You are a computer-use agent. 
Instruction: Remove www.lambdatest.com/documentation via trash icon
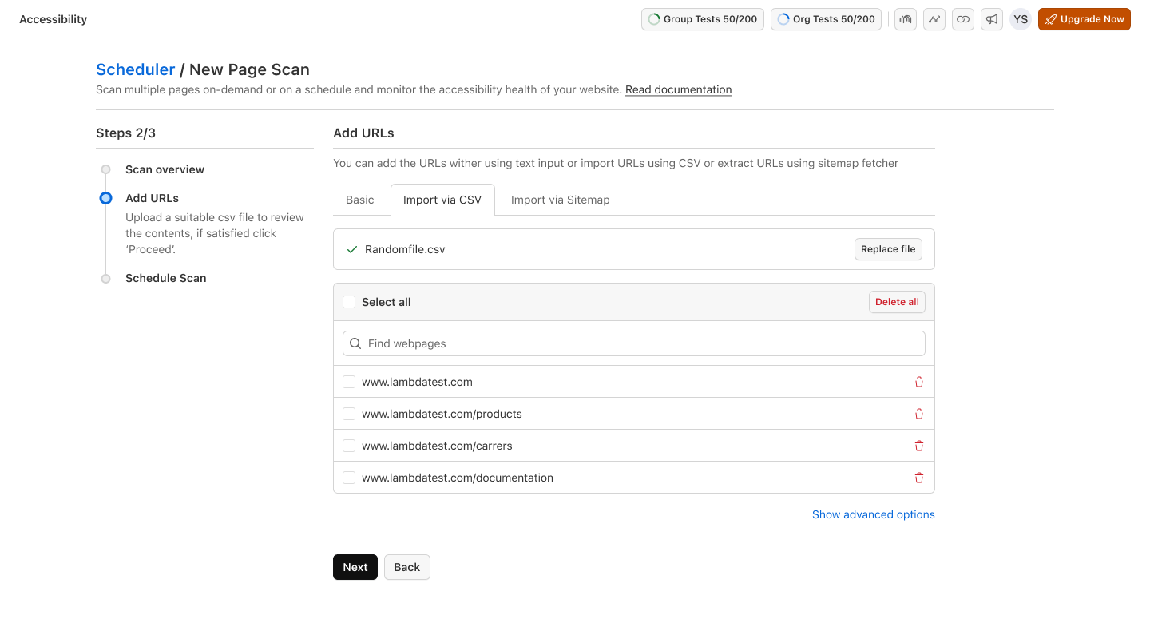point(918,478)
